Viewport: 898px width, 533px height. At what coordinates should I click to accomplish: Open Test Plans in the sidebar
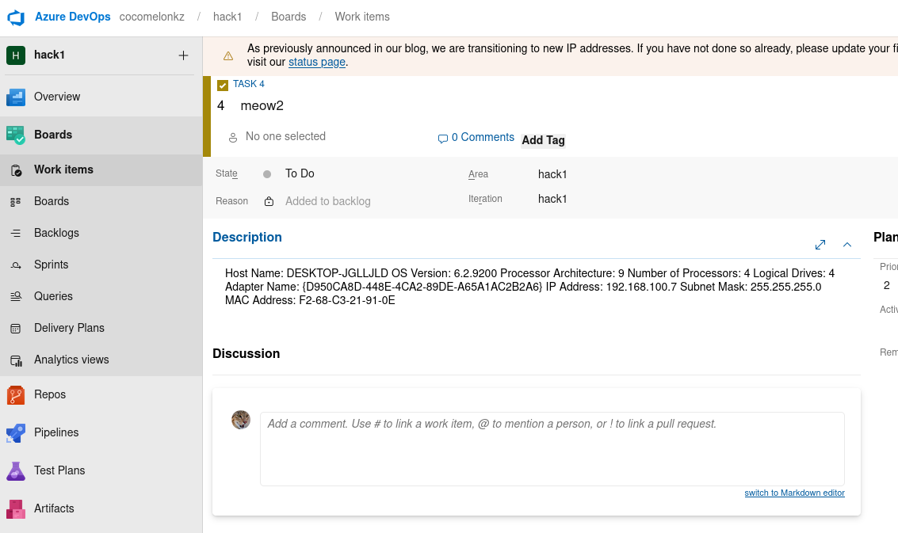click(59, 470)
